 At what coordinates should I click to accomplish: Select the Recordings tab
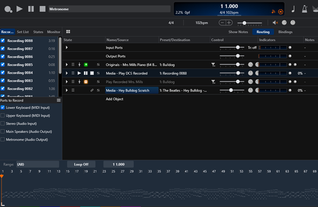(8, 32)
